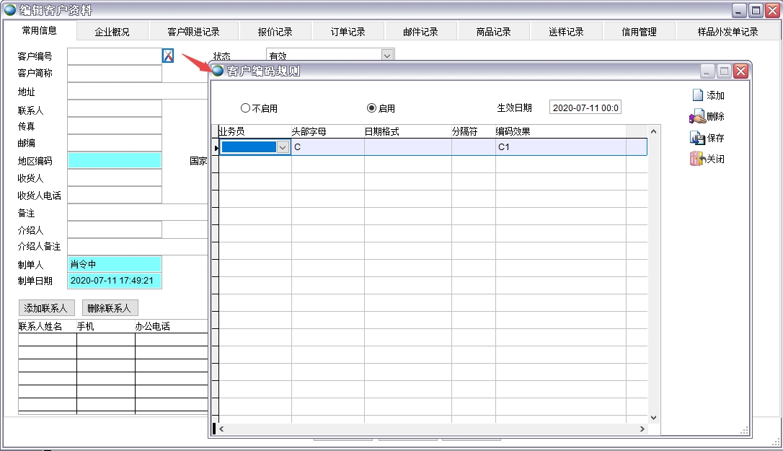Open the 报价记录 tab
This screenshot has width=783, height=451.
pos(275,32)
